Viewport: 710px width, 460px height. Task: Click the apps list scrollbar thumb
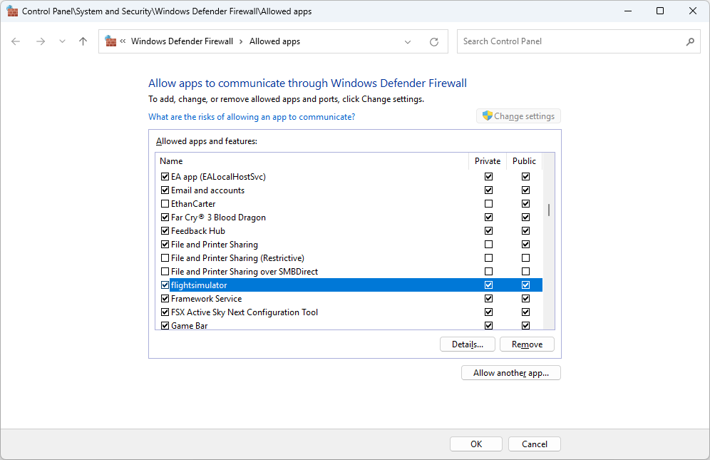click(x=549, y=210)
